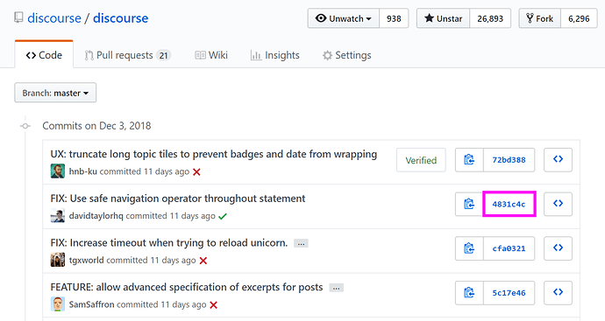
Task: Expand description of unicorn reload commit
Action: point(301,244)
